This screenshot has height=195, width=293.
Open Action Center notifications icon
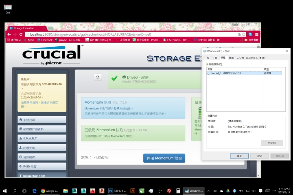(260, 191)
